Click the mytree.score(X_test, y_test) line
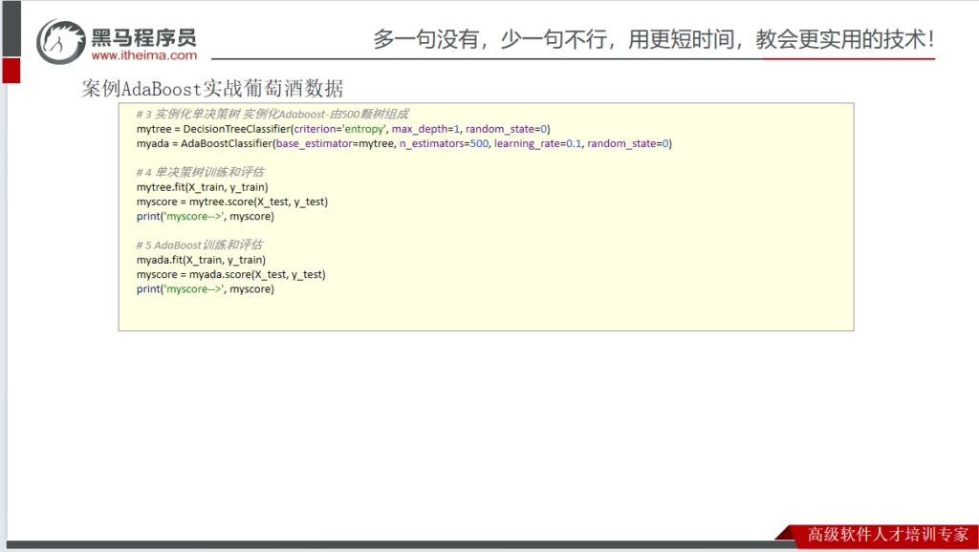979x552 pixels. 232,202
